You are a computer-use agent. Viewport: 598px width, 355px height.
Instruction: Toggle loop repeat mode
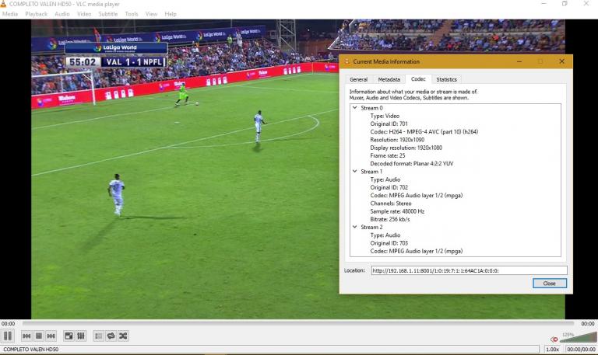coord(111,336)
